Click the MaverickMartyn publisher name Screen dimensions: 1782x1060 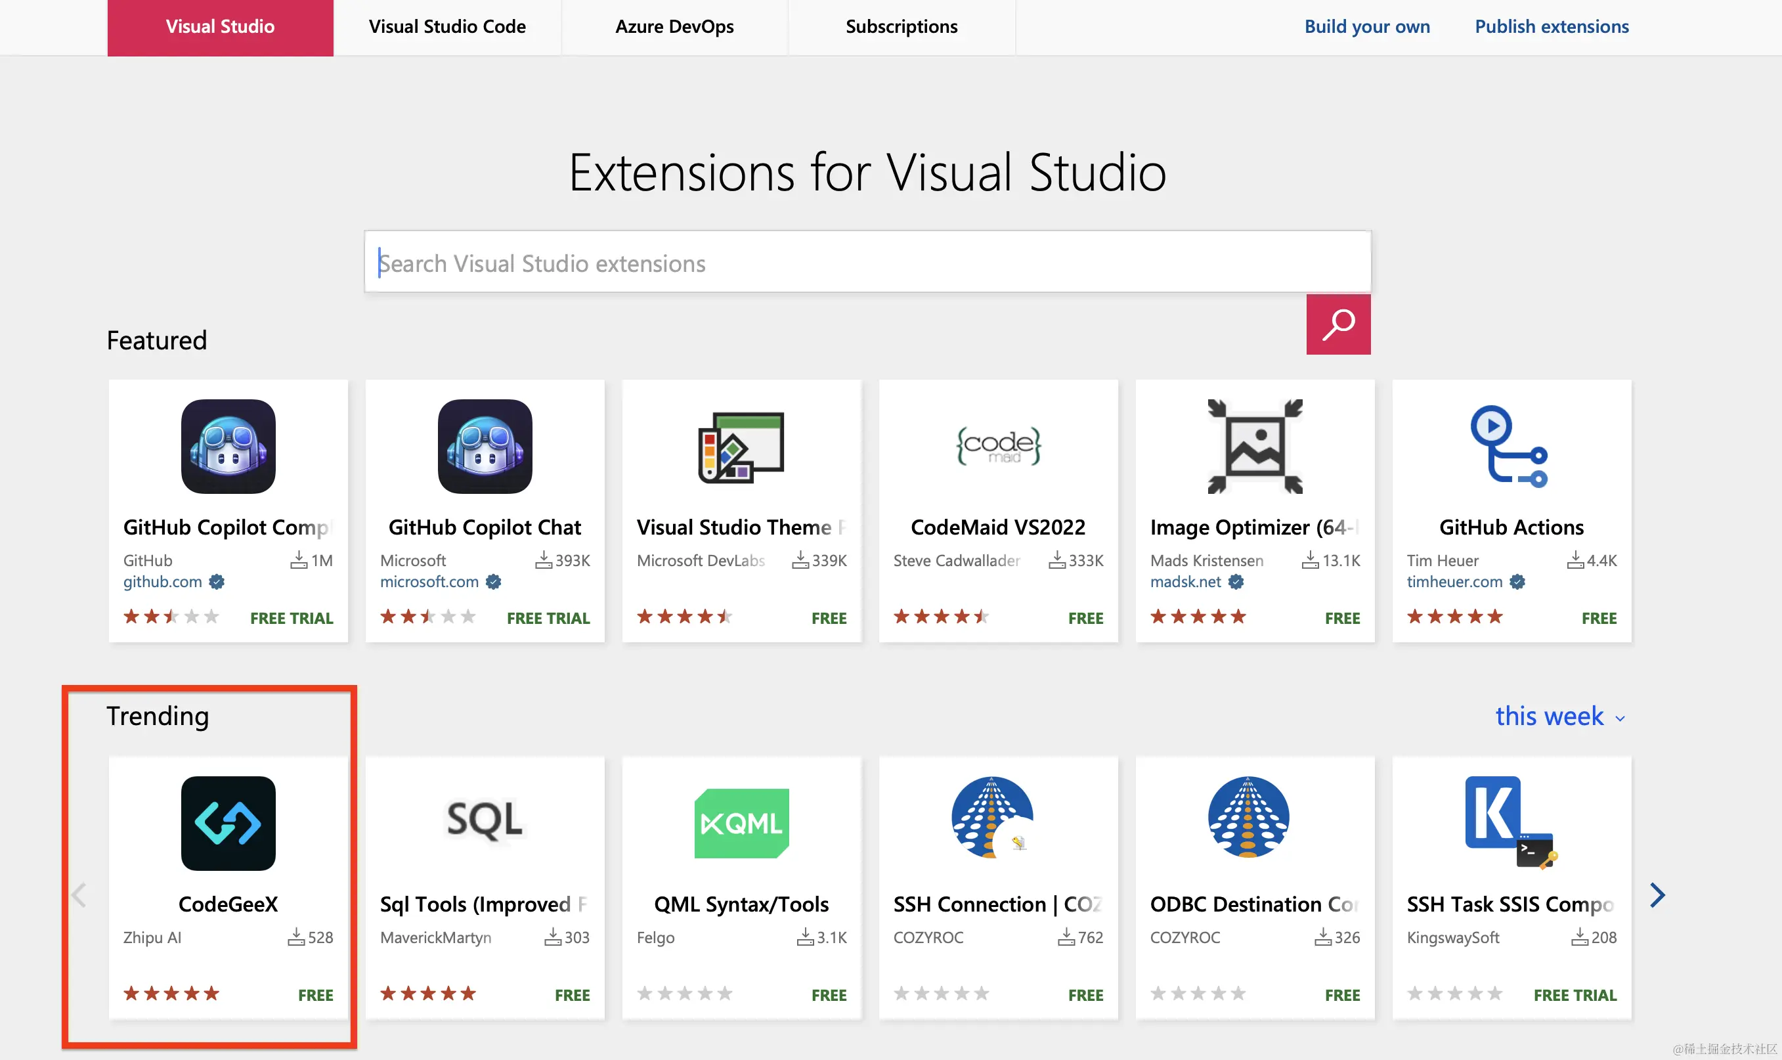point(435,937)
